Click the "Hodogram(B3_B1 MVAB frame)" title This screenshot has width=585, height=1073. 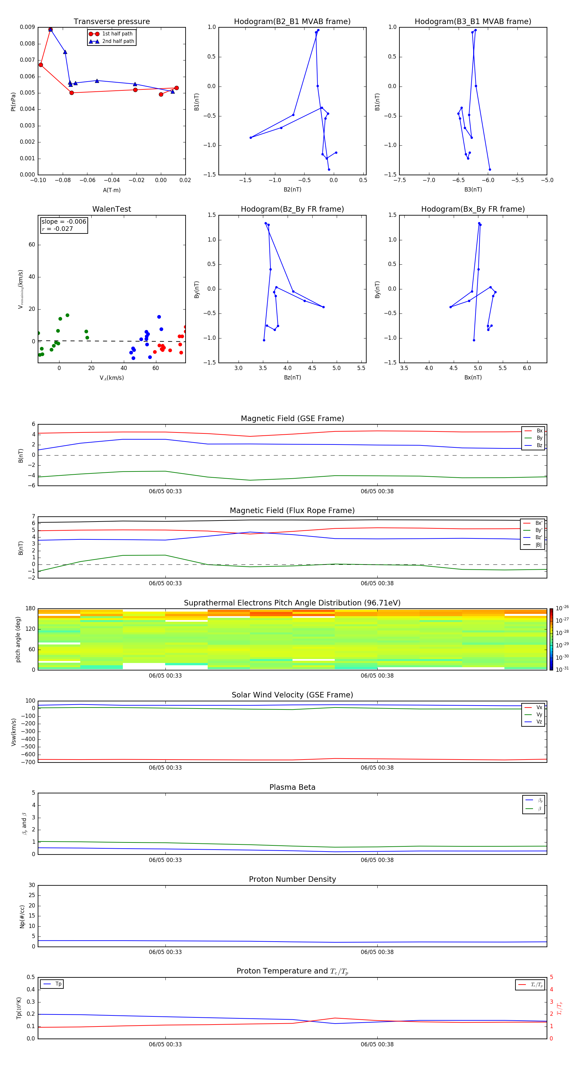coord(473,21)
